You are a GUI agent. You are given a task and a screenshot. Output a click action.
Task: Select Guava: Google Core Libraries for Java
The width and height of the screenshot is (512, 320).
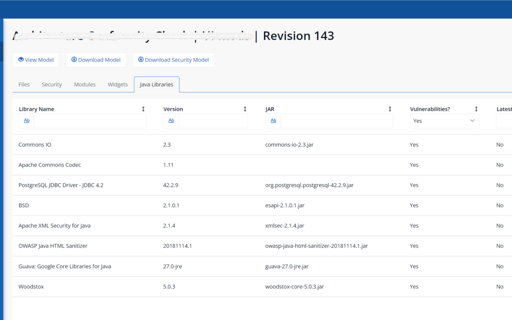tap(65, 266)
